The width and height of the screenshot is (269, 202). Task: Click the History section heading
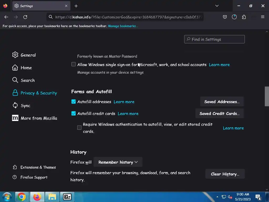pos(78,152)
